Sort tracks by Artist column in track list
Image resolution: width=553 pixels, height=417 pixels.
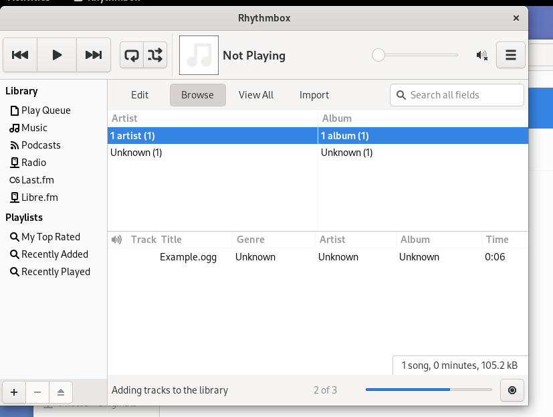click(356, 240)
